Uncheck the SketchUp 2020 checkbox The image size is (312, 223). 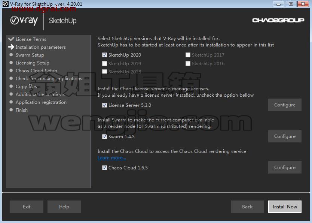click(104, 55)
